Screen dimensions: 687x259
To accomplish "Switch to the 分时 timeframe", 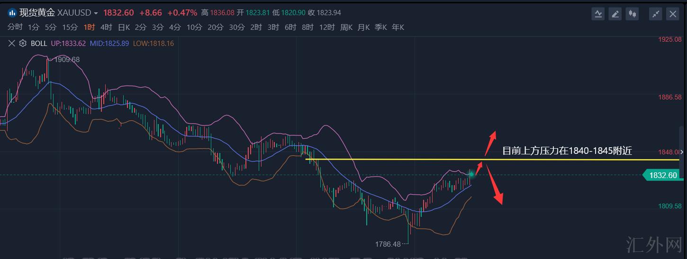I will coord(15,27).
